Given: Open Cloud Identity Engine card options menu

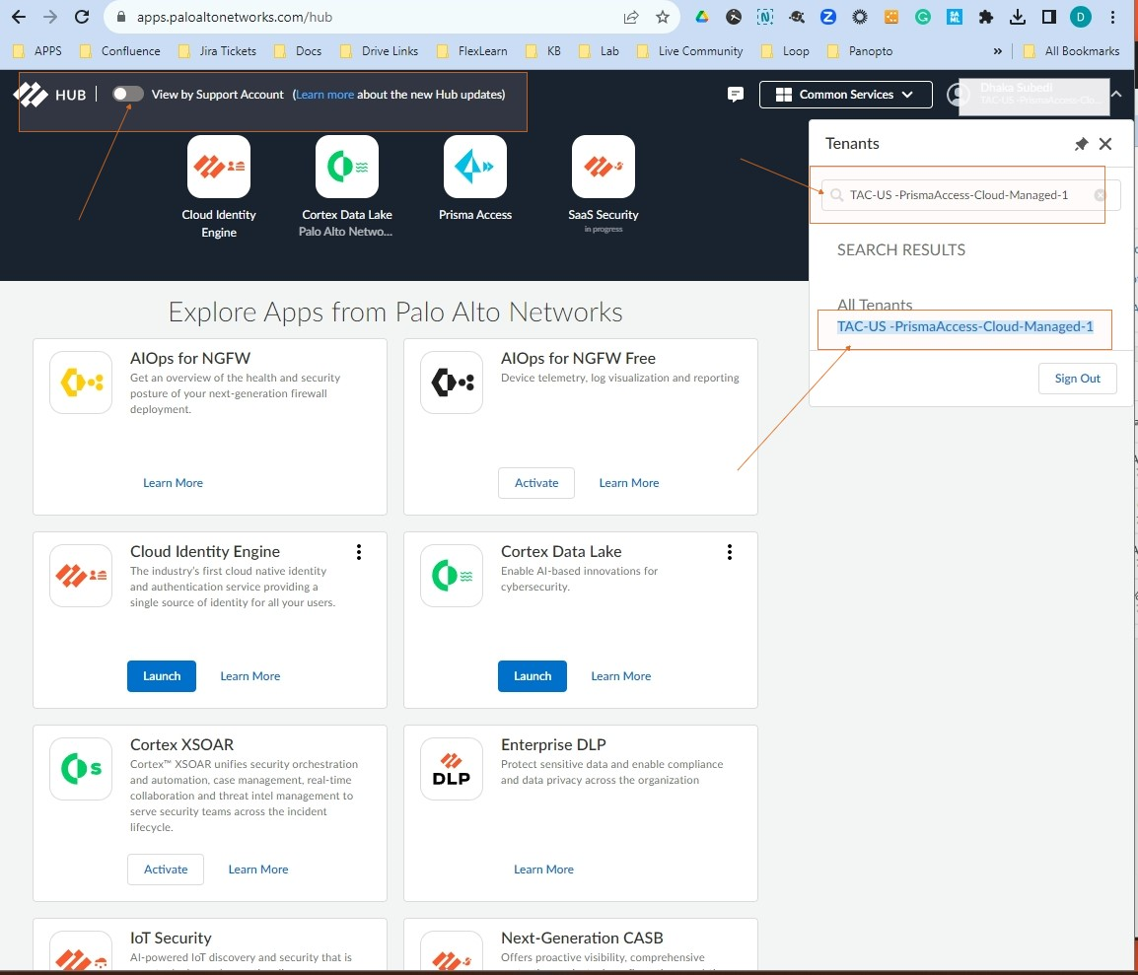Looking at the screenshot, I should (359, 552).
